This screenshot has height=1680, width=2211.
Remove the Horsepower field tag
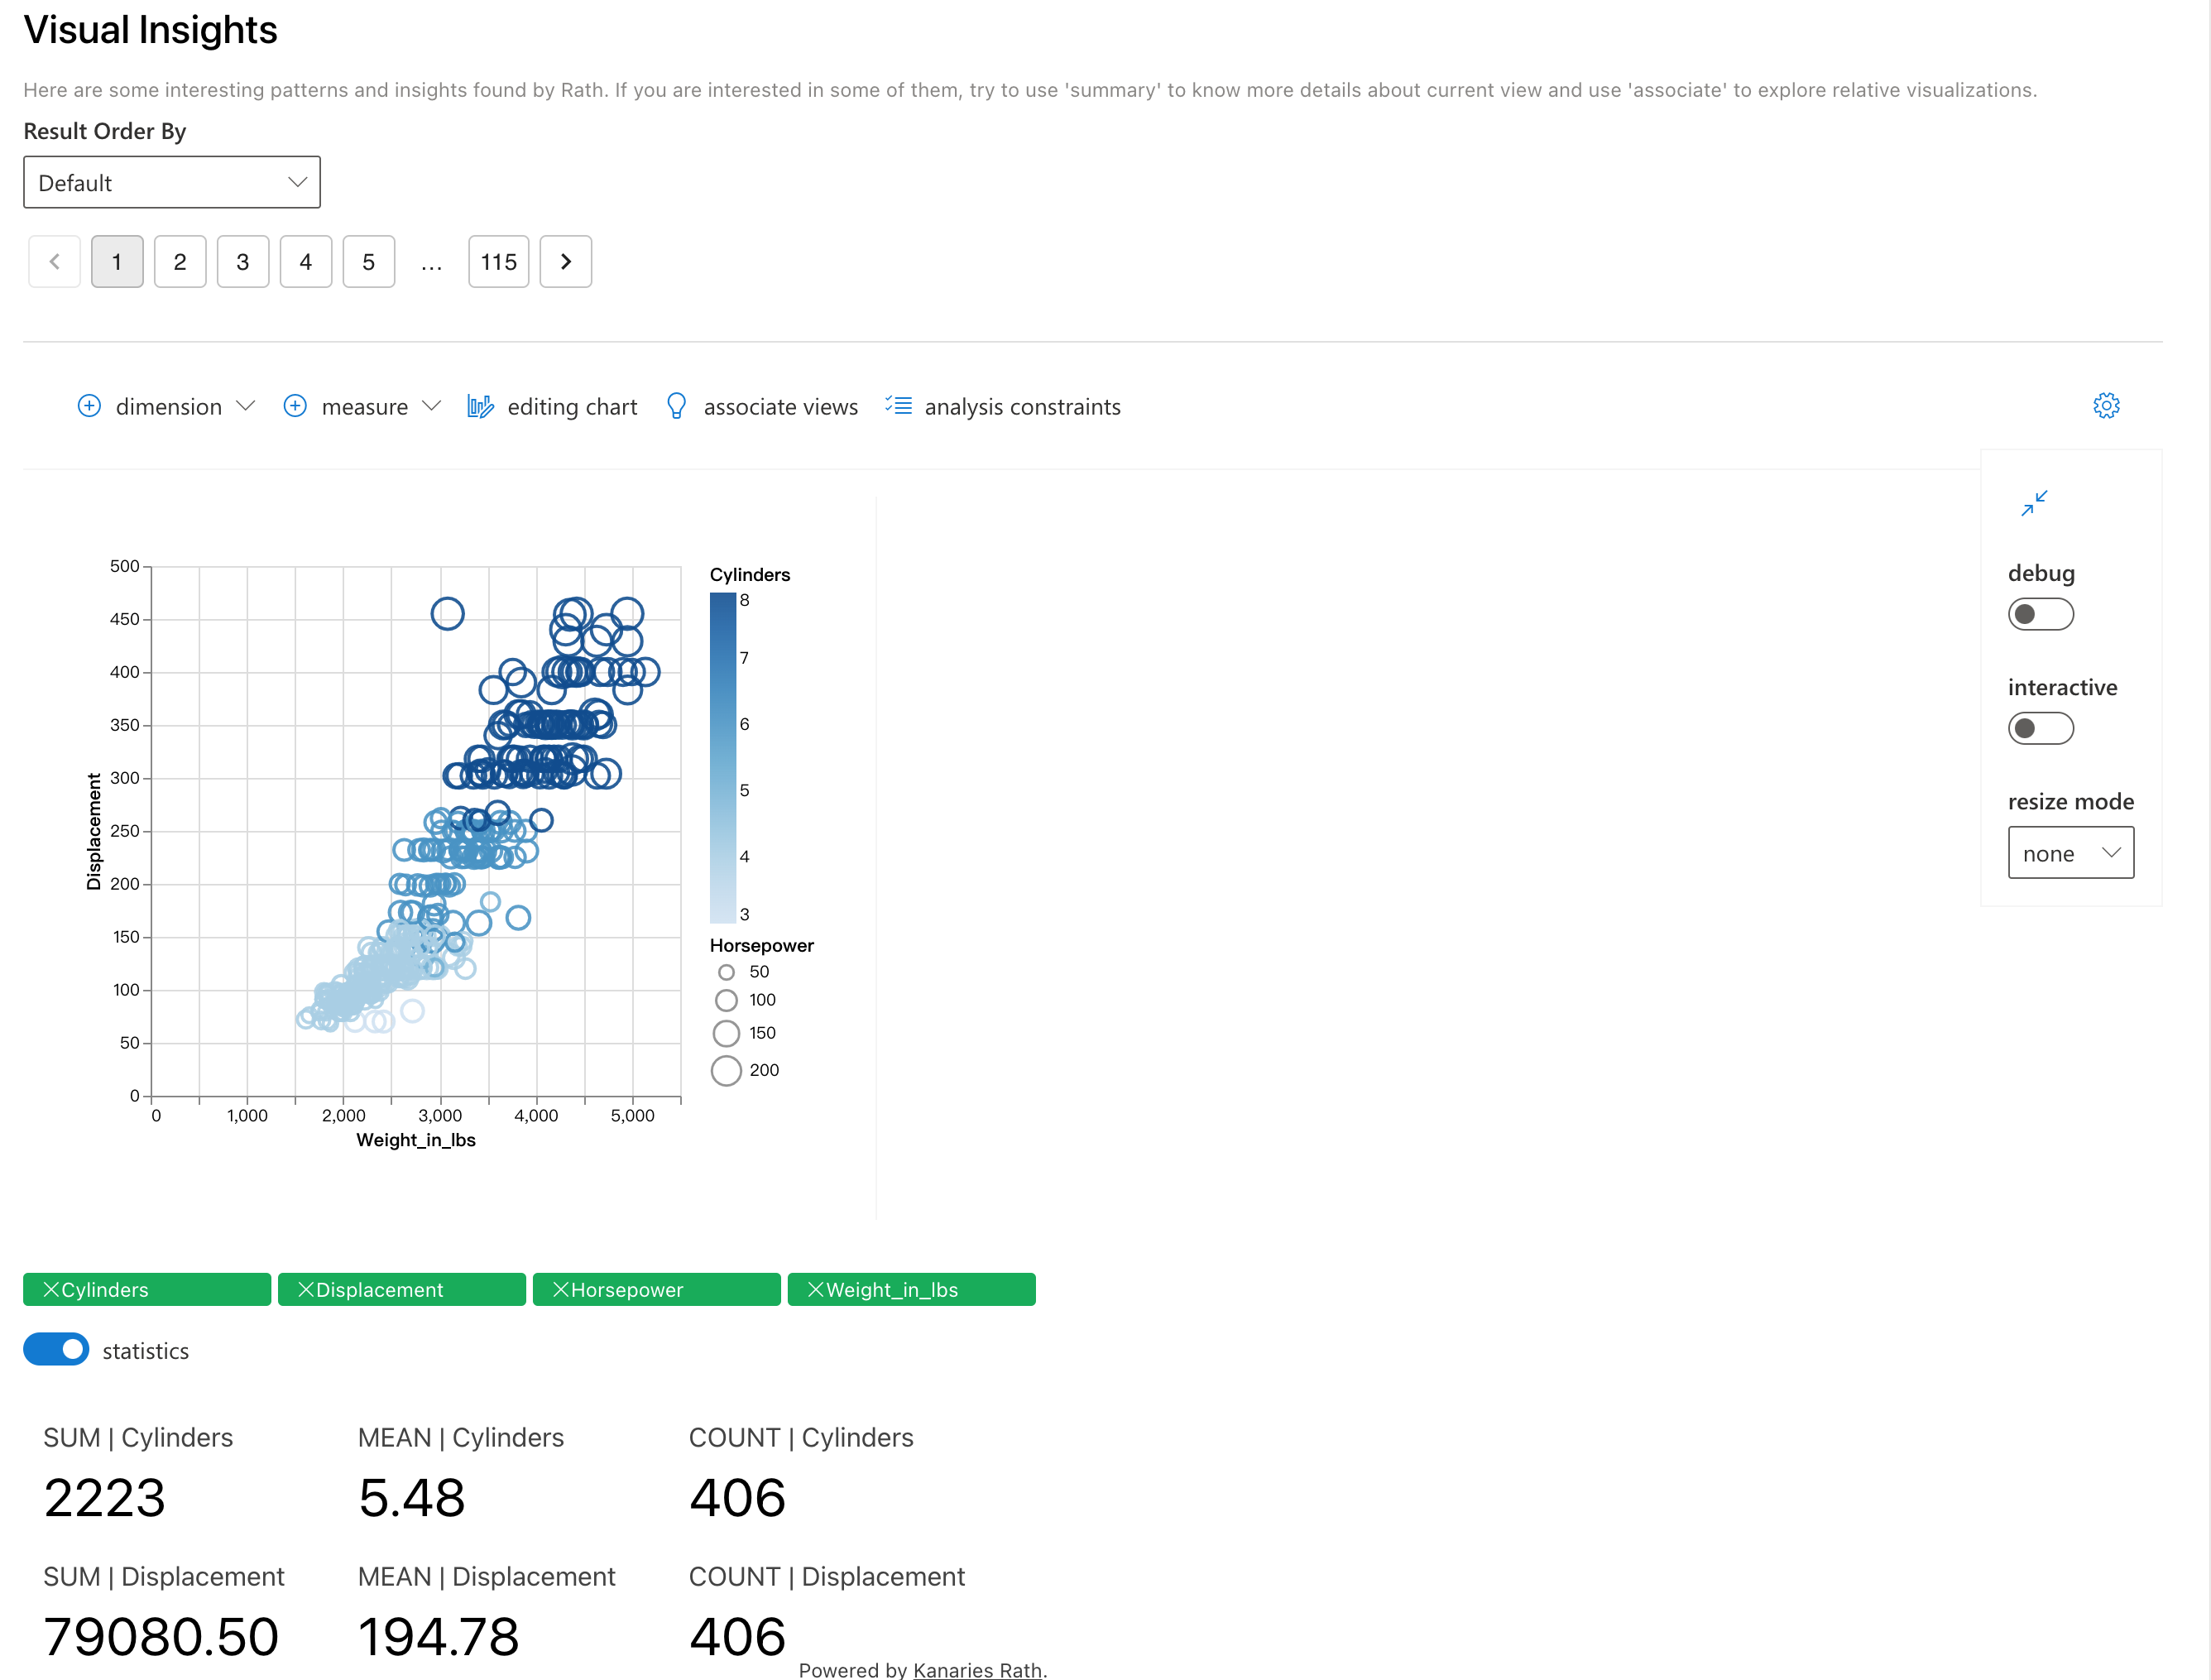561,1290
